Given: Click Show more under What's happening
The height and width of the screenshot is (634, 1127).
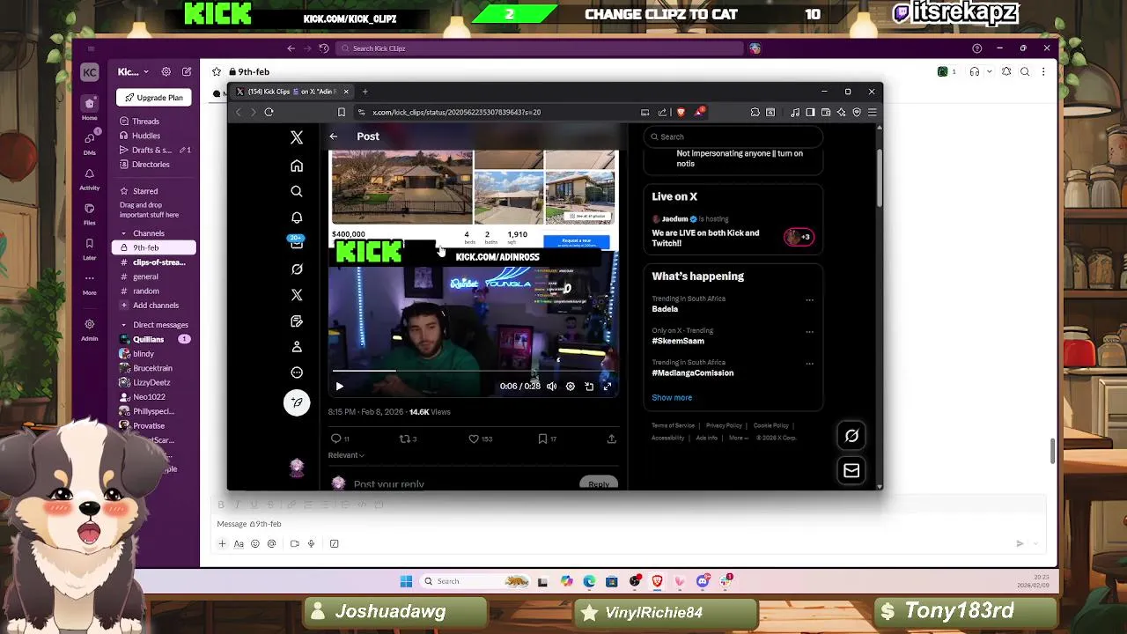Looking at the screenshot, I should pyautogui.click(x=672, y=397).
